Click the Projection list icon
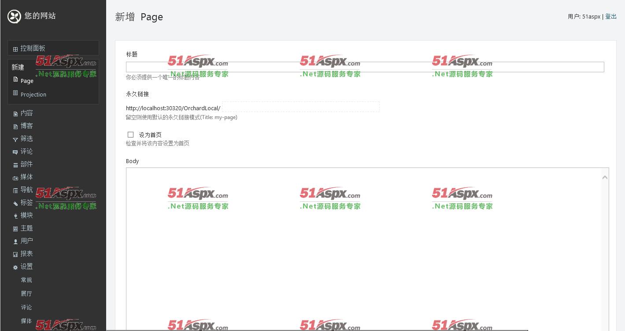 [15, 93]
